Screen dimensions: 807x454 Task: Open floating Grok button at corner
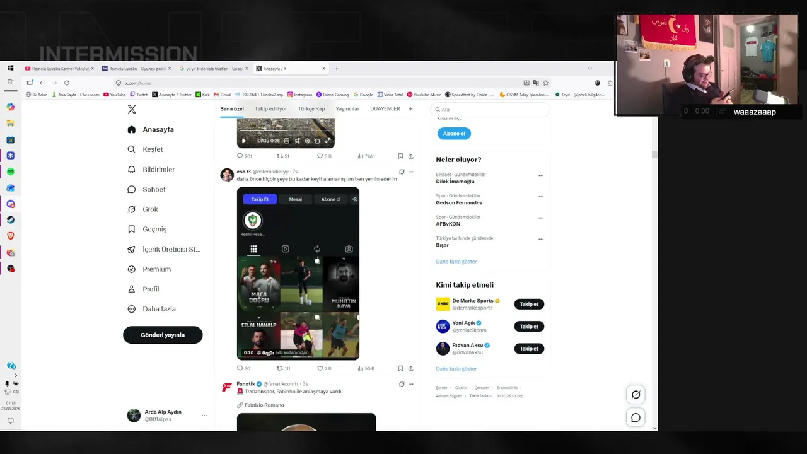[636, 395]
